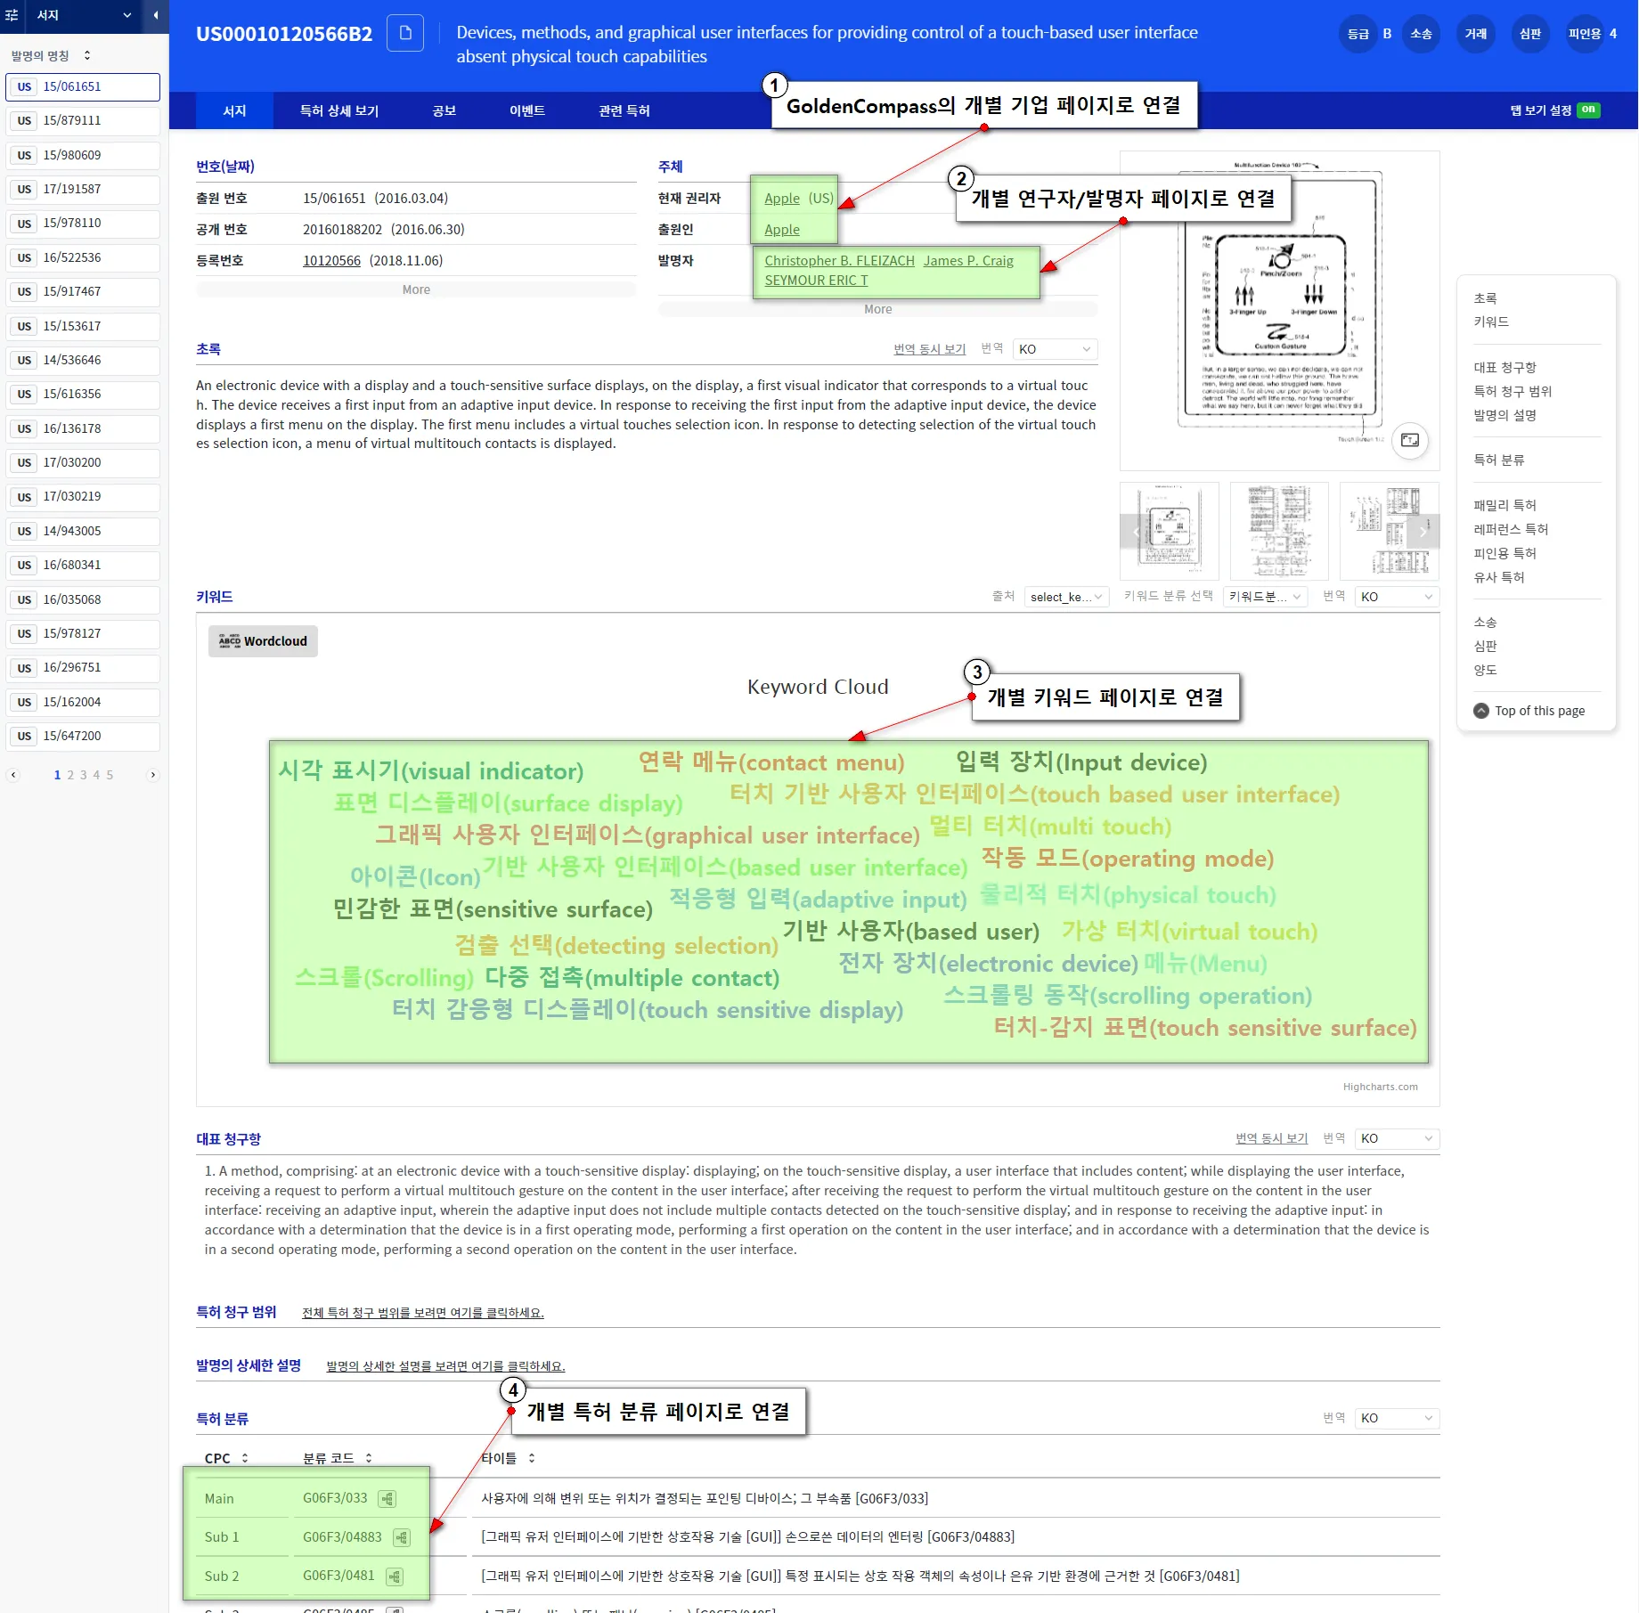Open inventor Christopher B. FLEIZACH link
This screenshot has height=1613, width=1639.
(839, 261)
